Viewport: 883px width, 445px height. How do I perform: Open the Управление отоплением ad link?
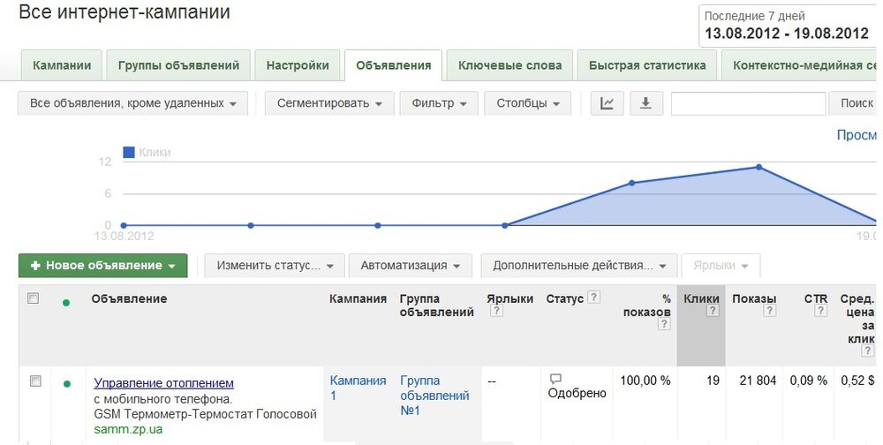click(164, 383)
